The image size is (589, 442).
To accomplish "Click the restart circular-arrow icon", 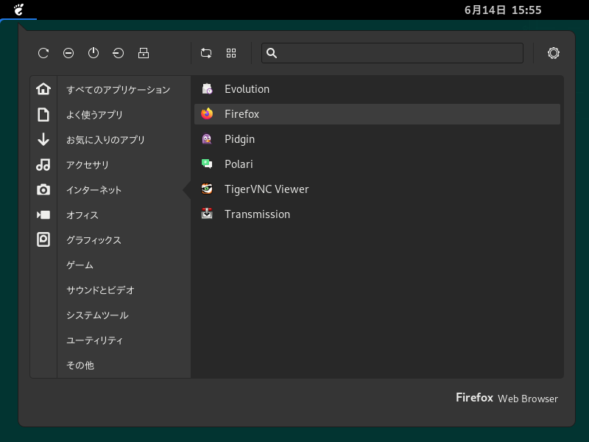I will point(43,53).
